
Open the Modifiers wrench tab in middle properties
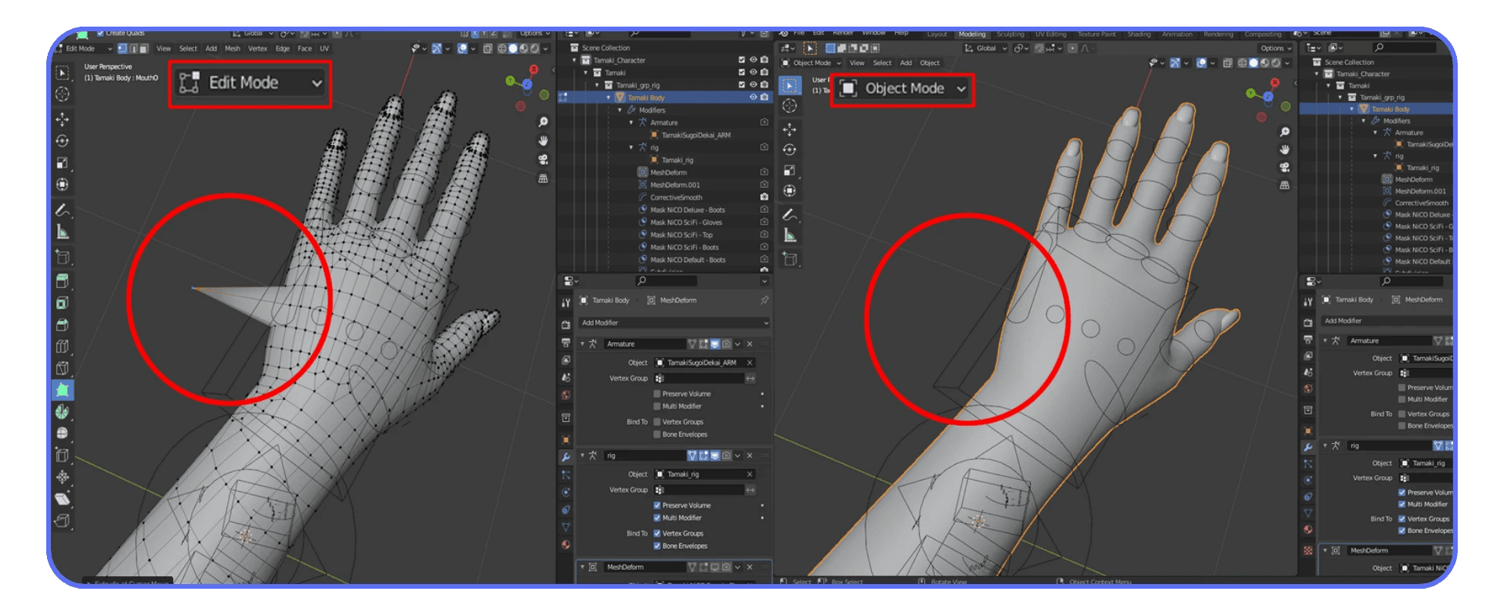coord(566,457)
